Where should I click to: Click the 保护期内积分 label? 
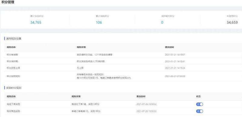[168, 16]
